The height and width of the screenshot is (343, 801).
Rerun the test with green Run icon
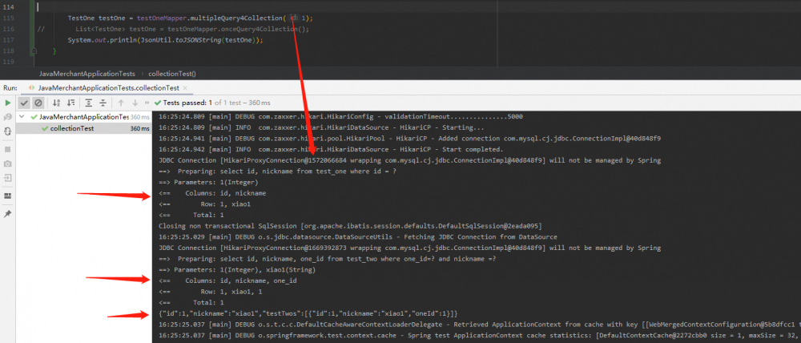(x=8, y=103)
